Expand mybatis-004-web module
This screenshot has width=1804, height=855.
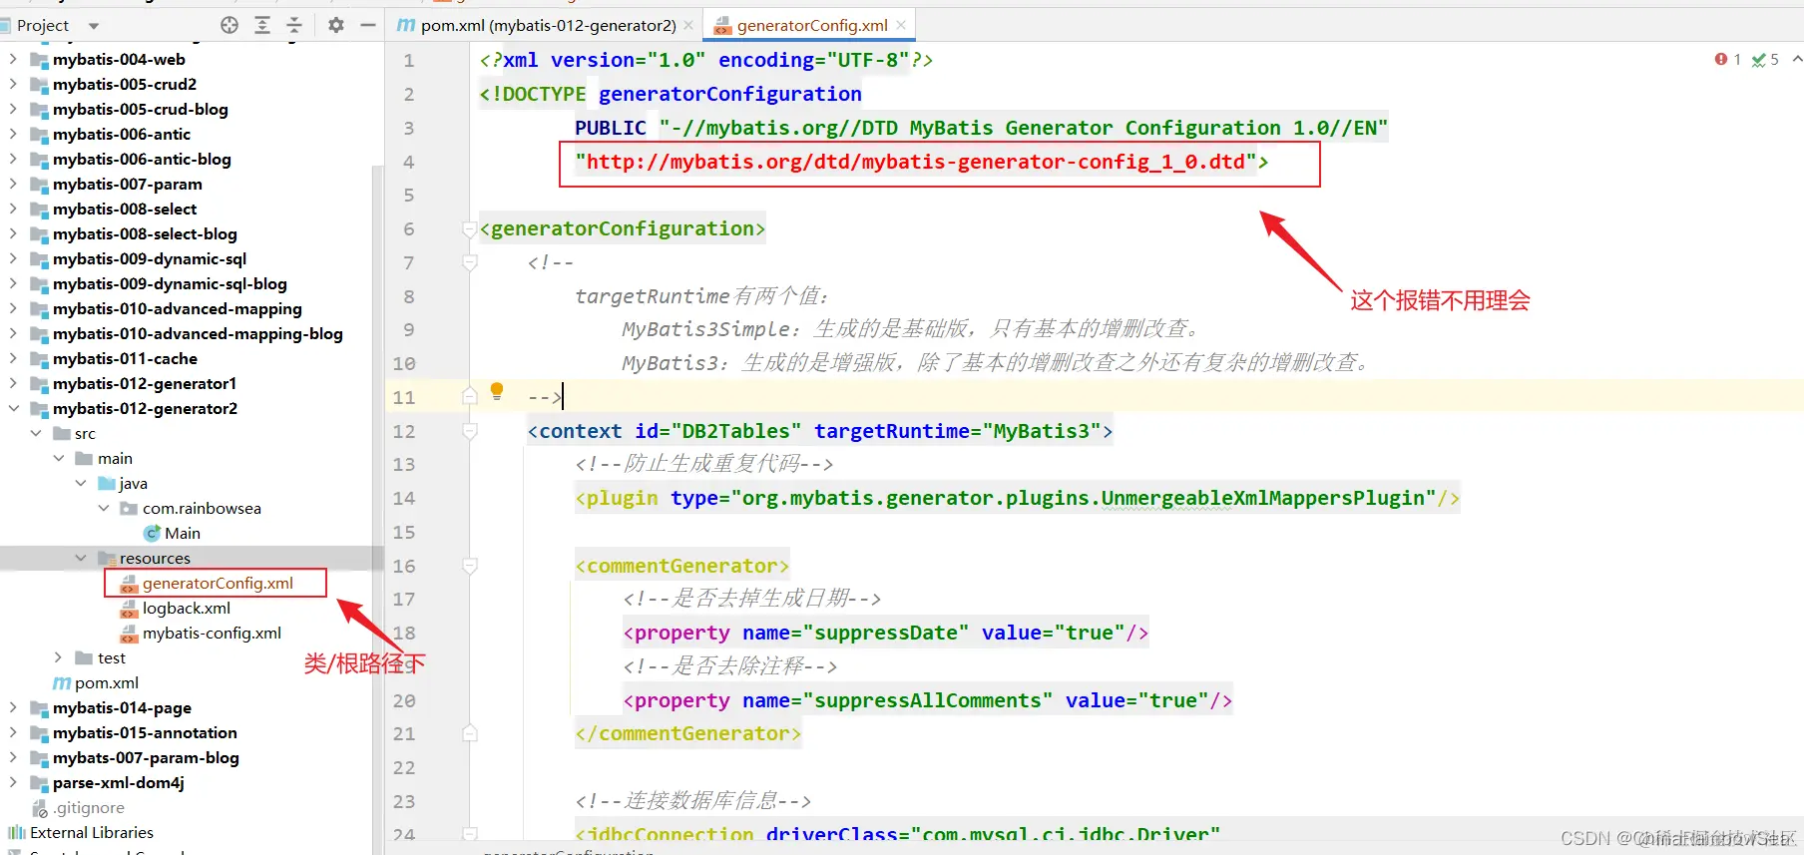click(13, 60)
